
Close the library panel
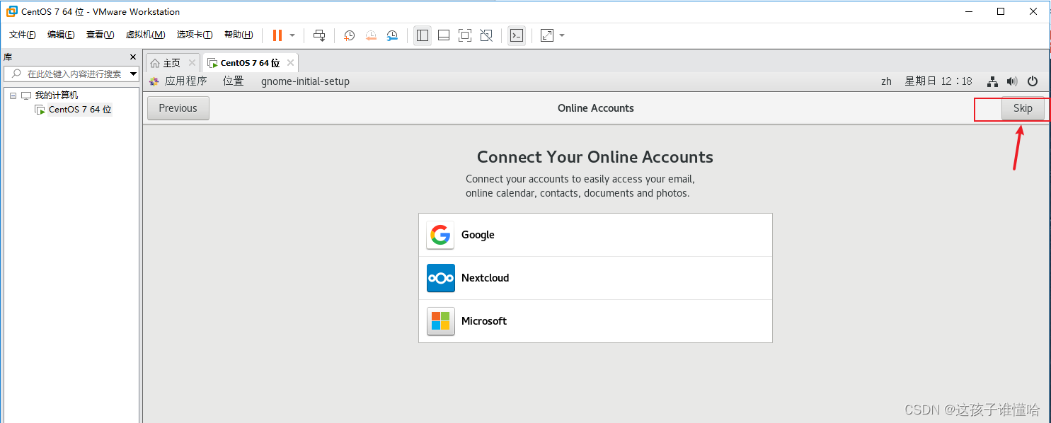133,57
